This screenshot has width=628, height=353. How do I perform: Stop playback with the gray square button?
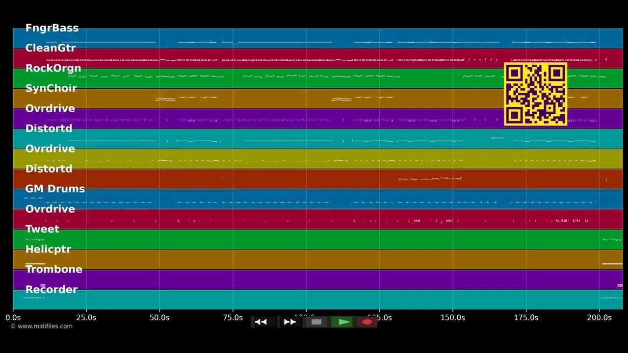coord(316,322)
